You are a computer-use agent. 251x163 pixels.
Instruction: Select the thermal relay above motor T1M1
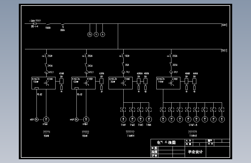click(123, 110)
